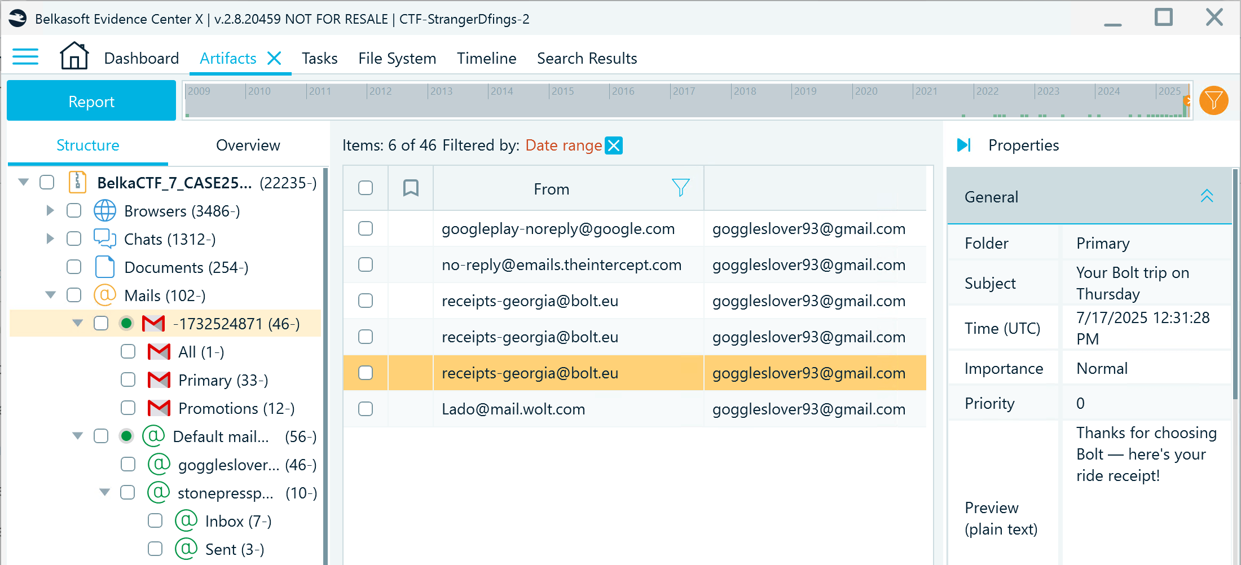1241x565 pixels.
Task: Check the Mails checkbox
Action: click(x=74, y=295)
